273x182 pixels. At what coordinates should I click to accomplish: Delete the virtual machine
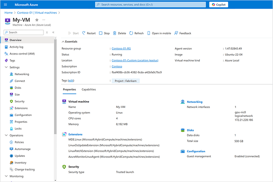[x=119, y=33]
